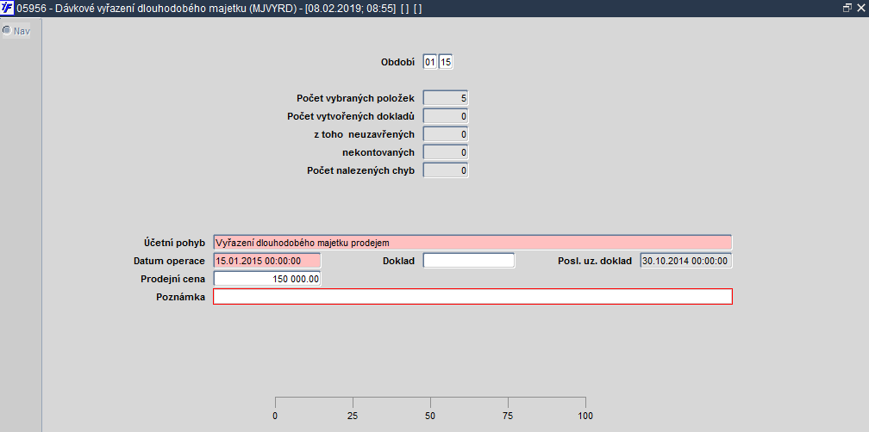
Task: Click the Období label
Action: pyautogui.click(x=397, y=63)
